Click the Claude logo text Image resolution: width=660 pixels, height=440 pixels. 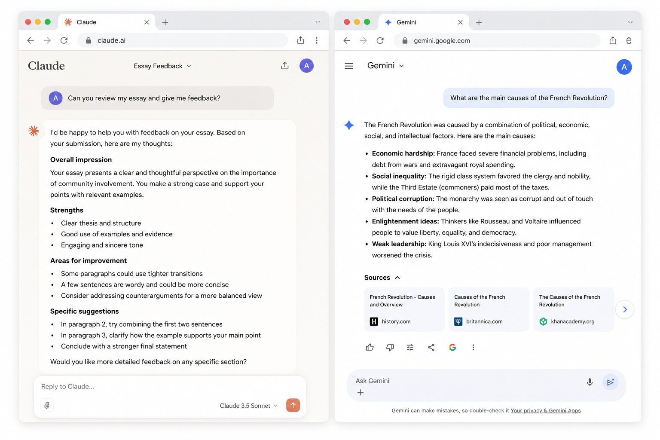click(46, 66)
